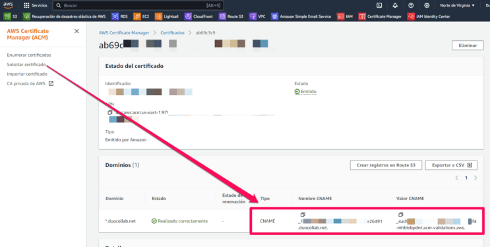
Task: Open the EC2 shortcut
Action: pos(141,17)
